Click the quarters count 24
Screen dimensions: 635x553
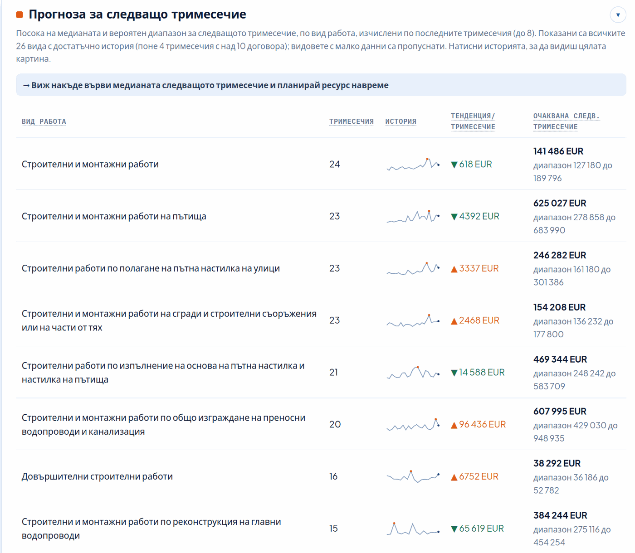click(x=335, y=164)
